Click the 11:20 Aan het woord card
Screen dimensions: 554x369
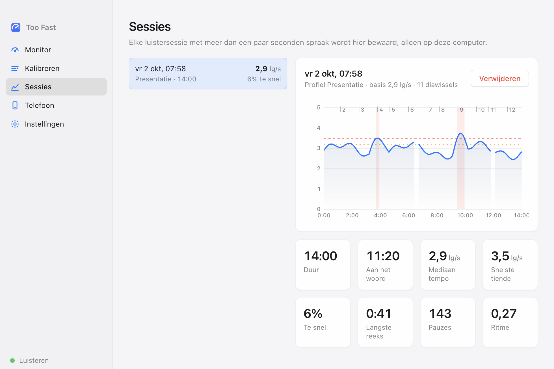click(385, 265)
